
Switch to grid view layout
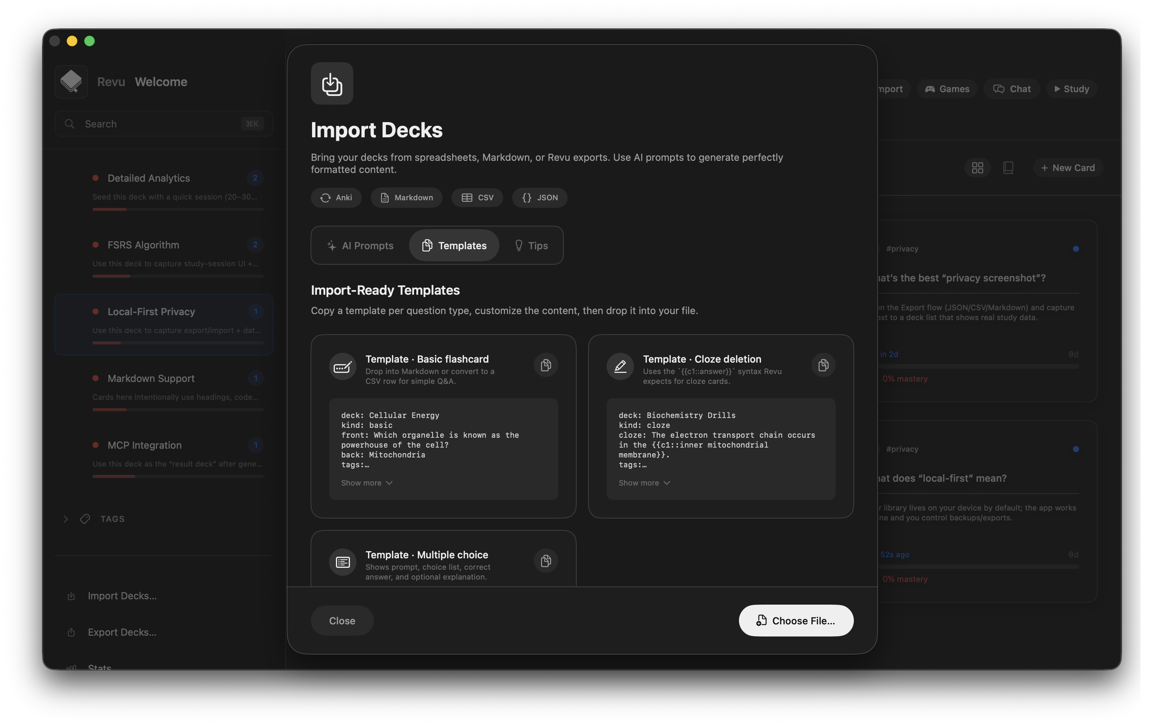pos(977,168)
